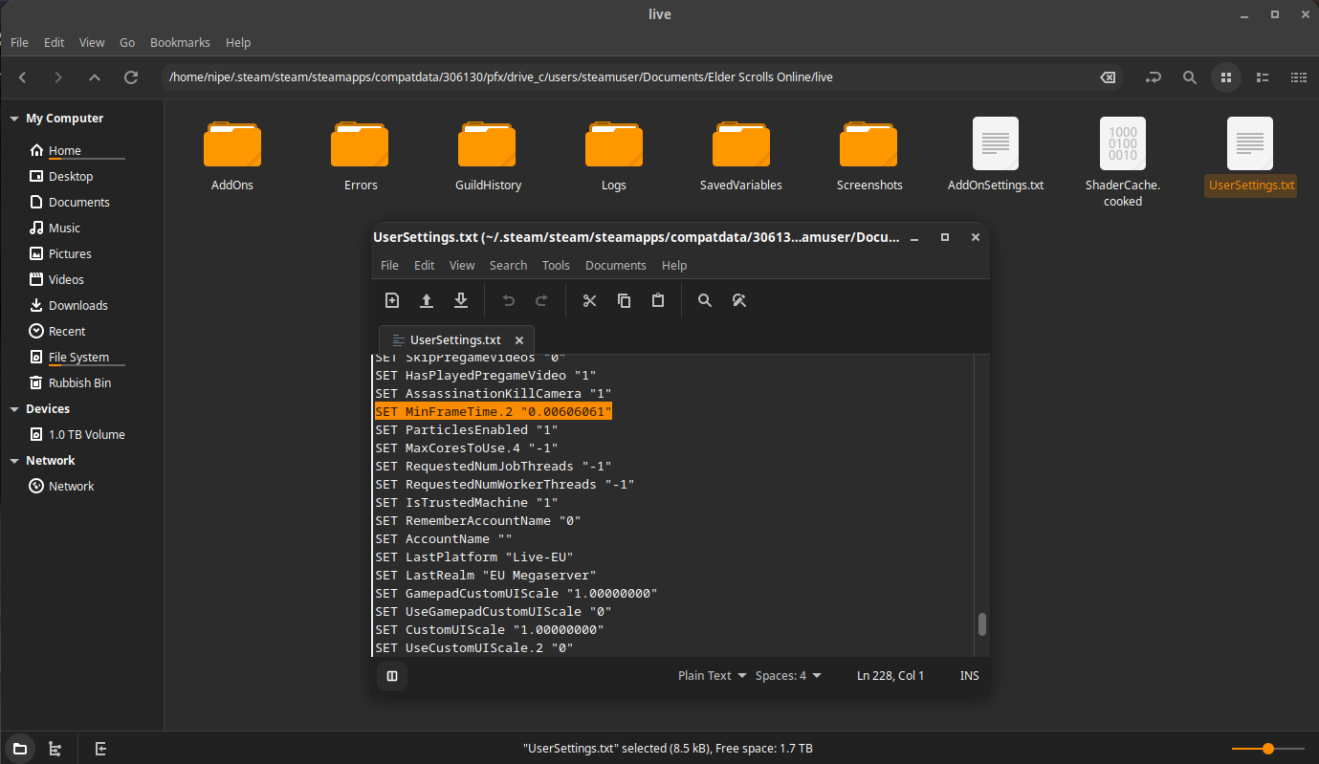
Task: Open Spaces: 4 indentation dropdown
Action: tap(788, 675)
